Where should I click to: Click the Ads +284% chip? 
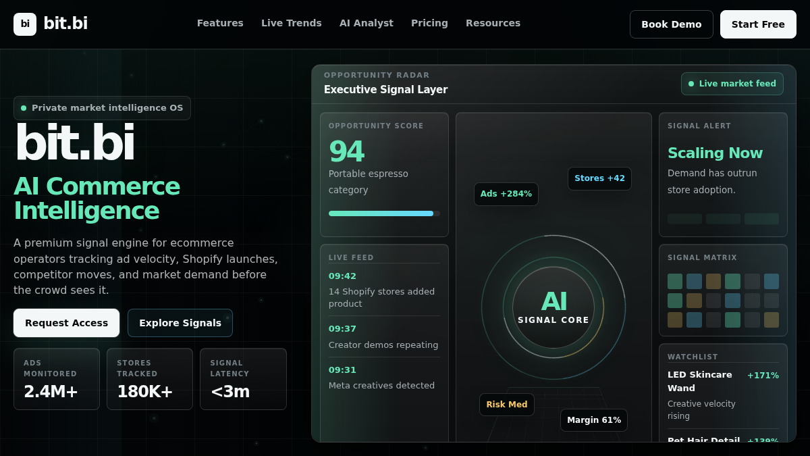click(x=506, y=194)
